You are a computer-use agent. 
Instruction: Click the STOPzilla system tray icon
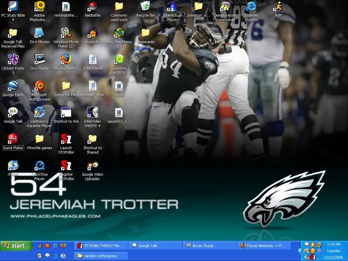click(313, 257)
